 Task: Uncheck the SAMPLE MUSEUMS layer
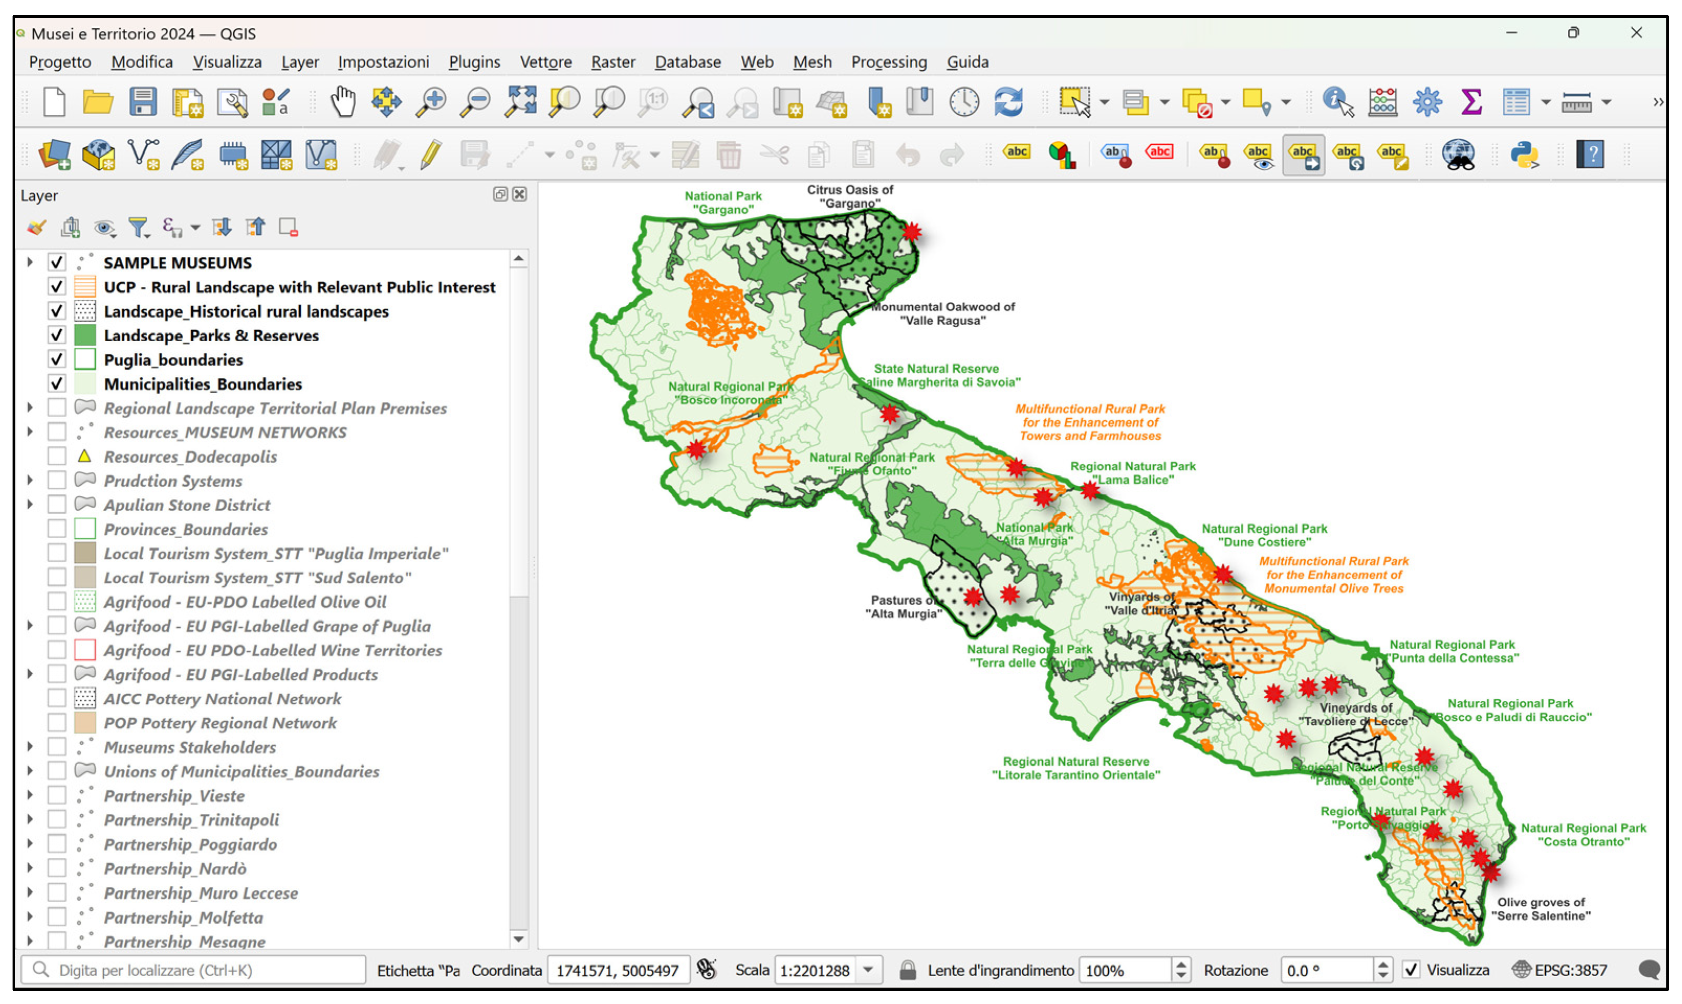(57, 263)
